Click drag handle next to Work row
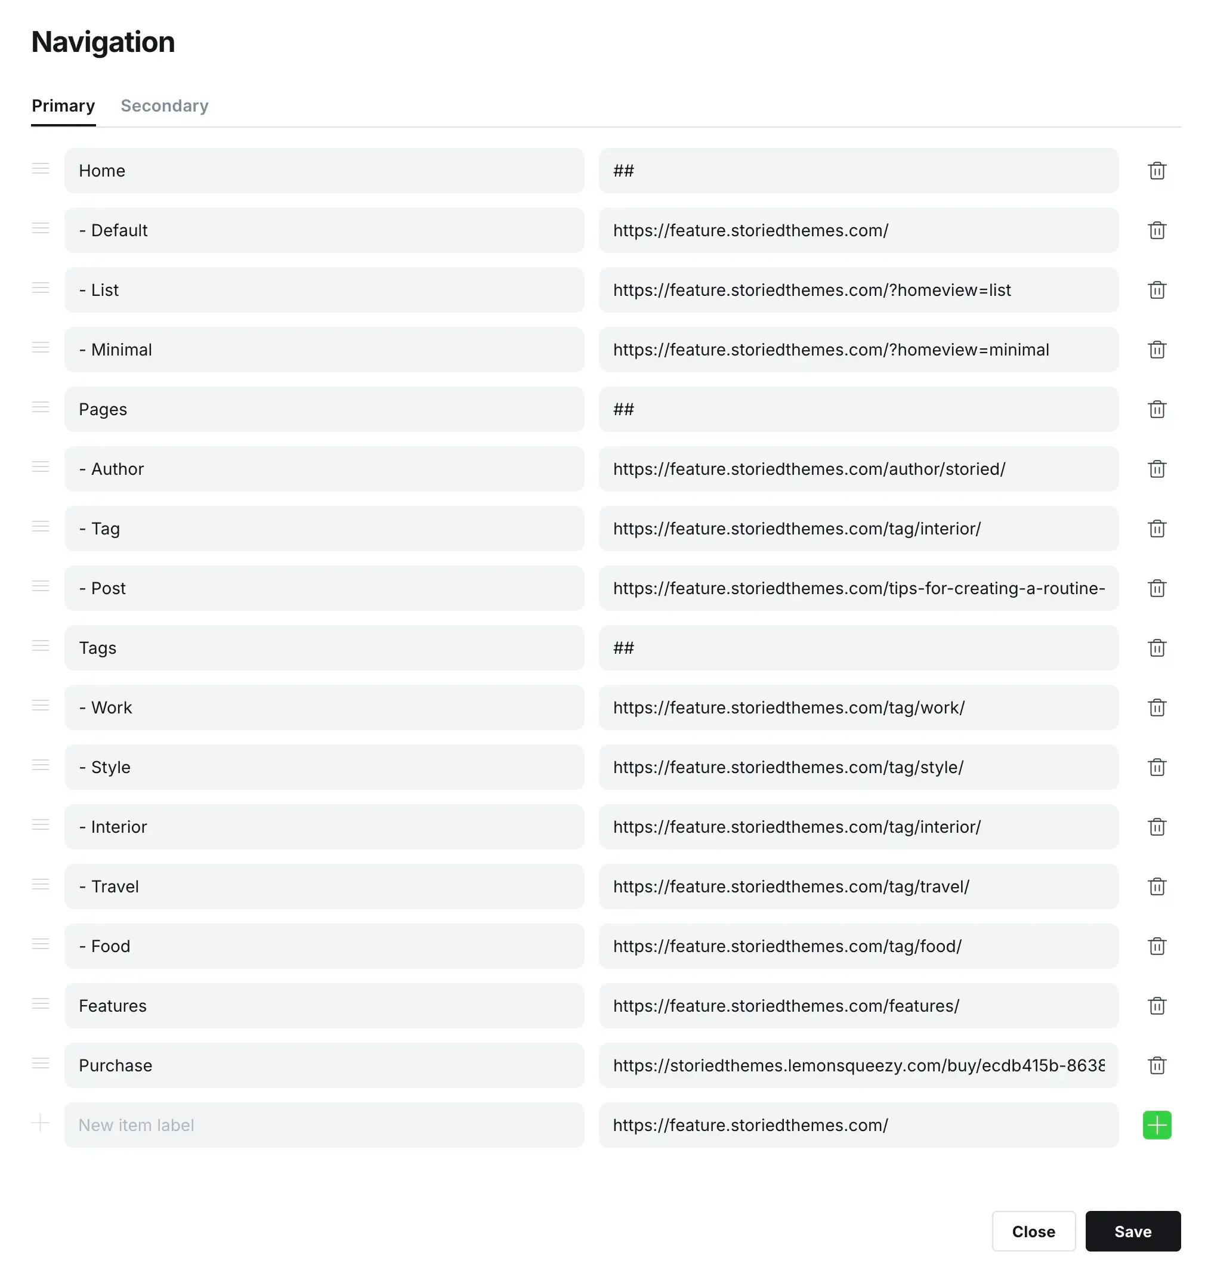The width and height of the screenshot is (1205, 1273). [x=41, y=705]
